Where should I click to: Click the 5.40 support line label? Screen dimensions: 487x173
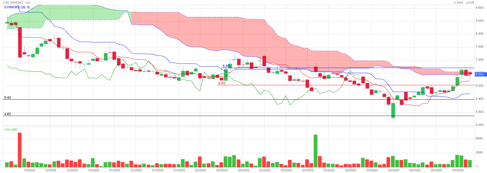tap(7, 98)
